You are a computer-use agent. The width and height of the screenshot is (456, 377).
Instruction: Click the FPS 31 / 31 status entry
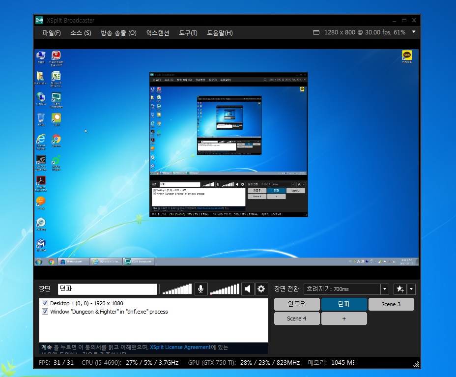coord(56,363)
